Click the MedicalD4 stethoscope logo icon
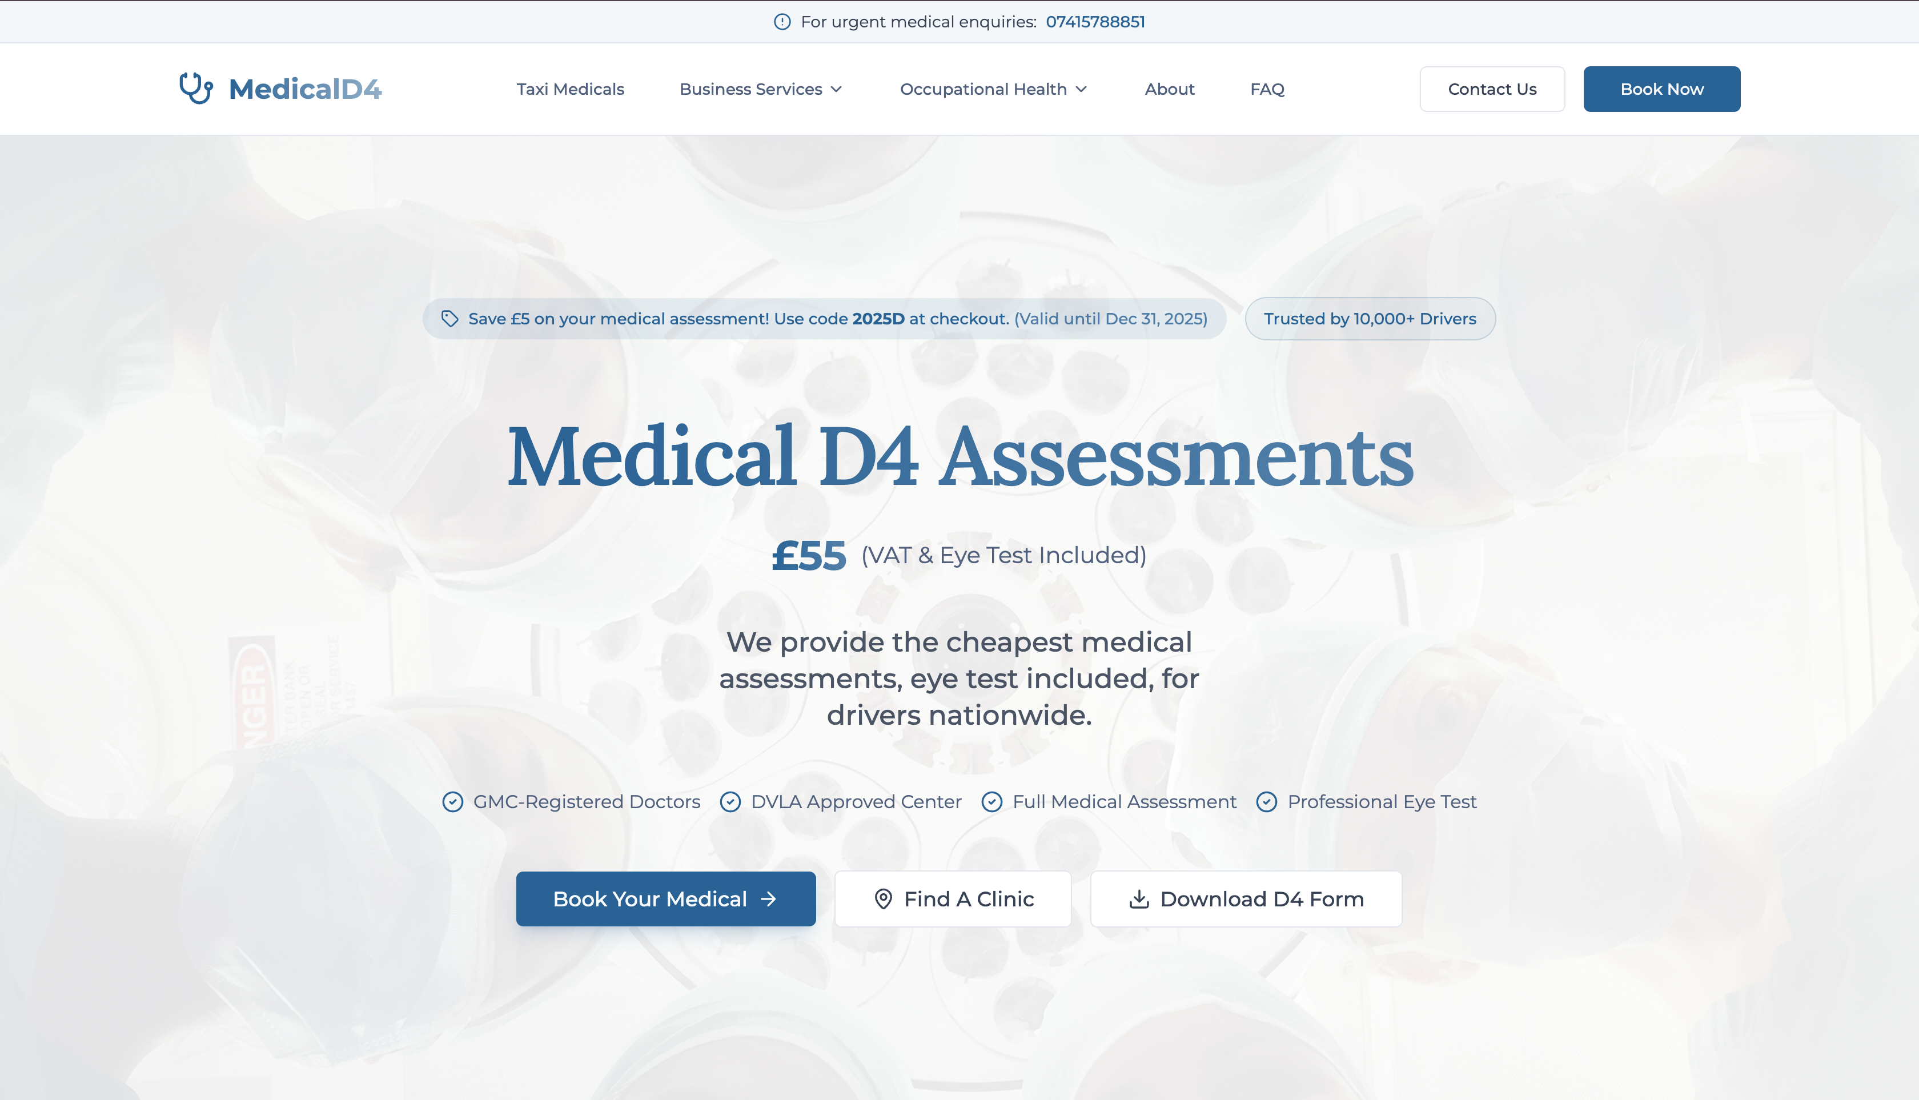The image size is (1919, 1100). (x=196, y=89)
